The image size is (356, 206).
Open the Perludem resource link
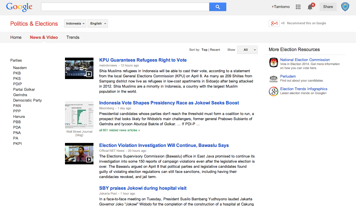pyautogui.click(x=288, y=76)
